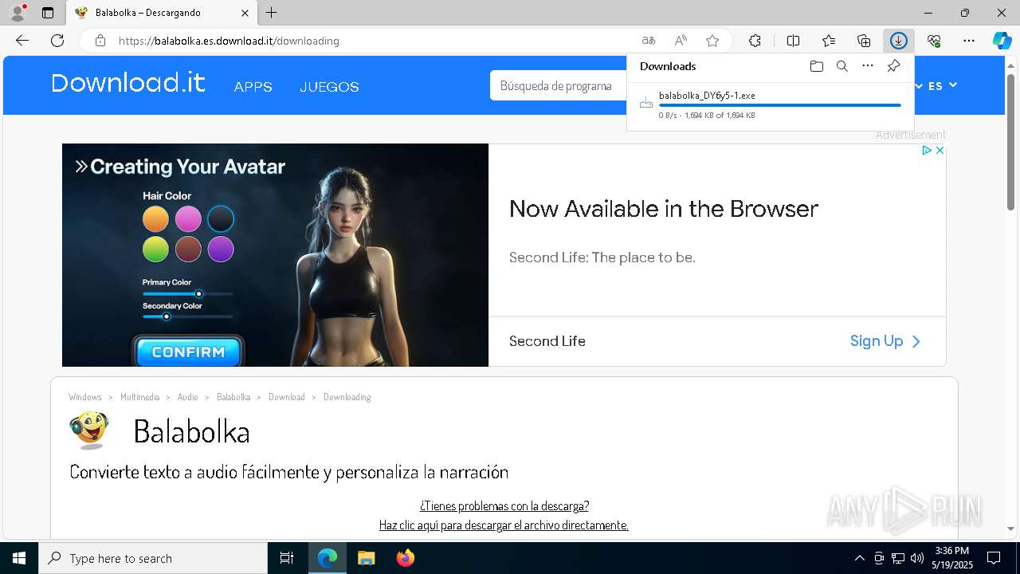The height and width of the screenshot is (574, 1020).
Task: Open the Audio breadcrumb link
Action: [x=188, y=397]
